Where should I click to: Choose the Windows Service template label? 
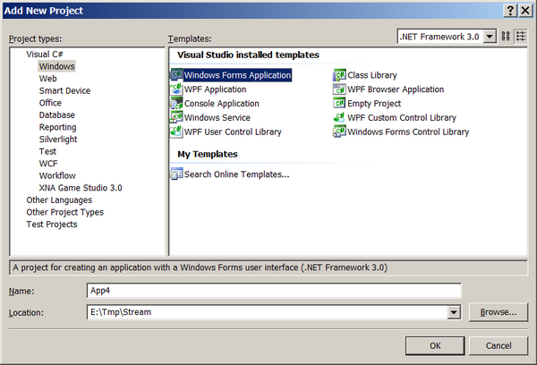click(217, 118)
